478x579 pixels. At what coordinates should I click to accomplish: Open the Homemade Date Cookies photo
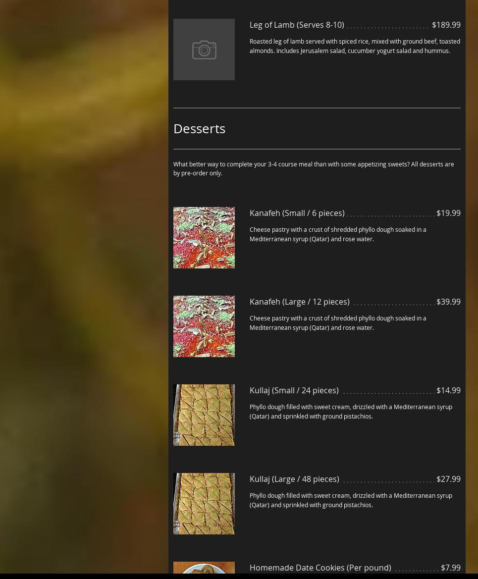(x=204, y=568)
